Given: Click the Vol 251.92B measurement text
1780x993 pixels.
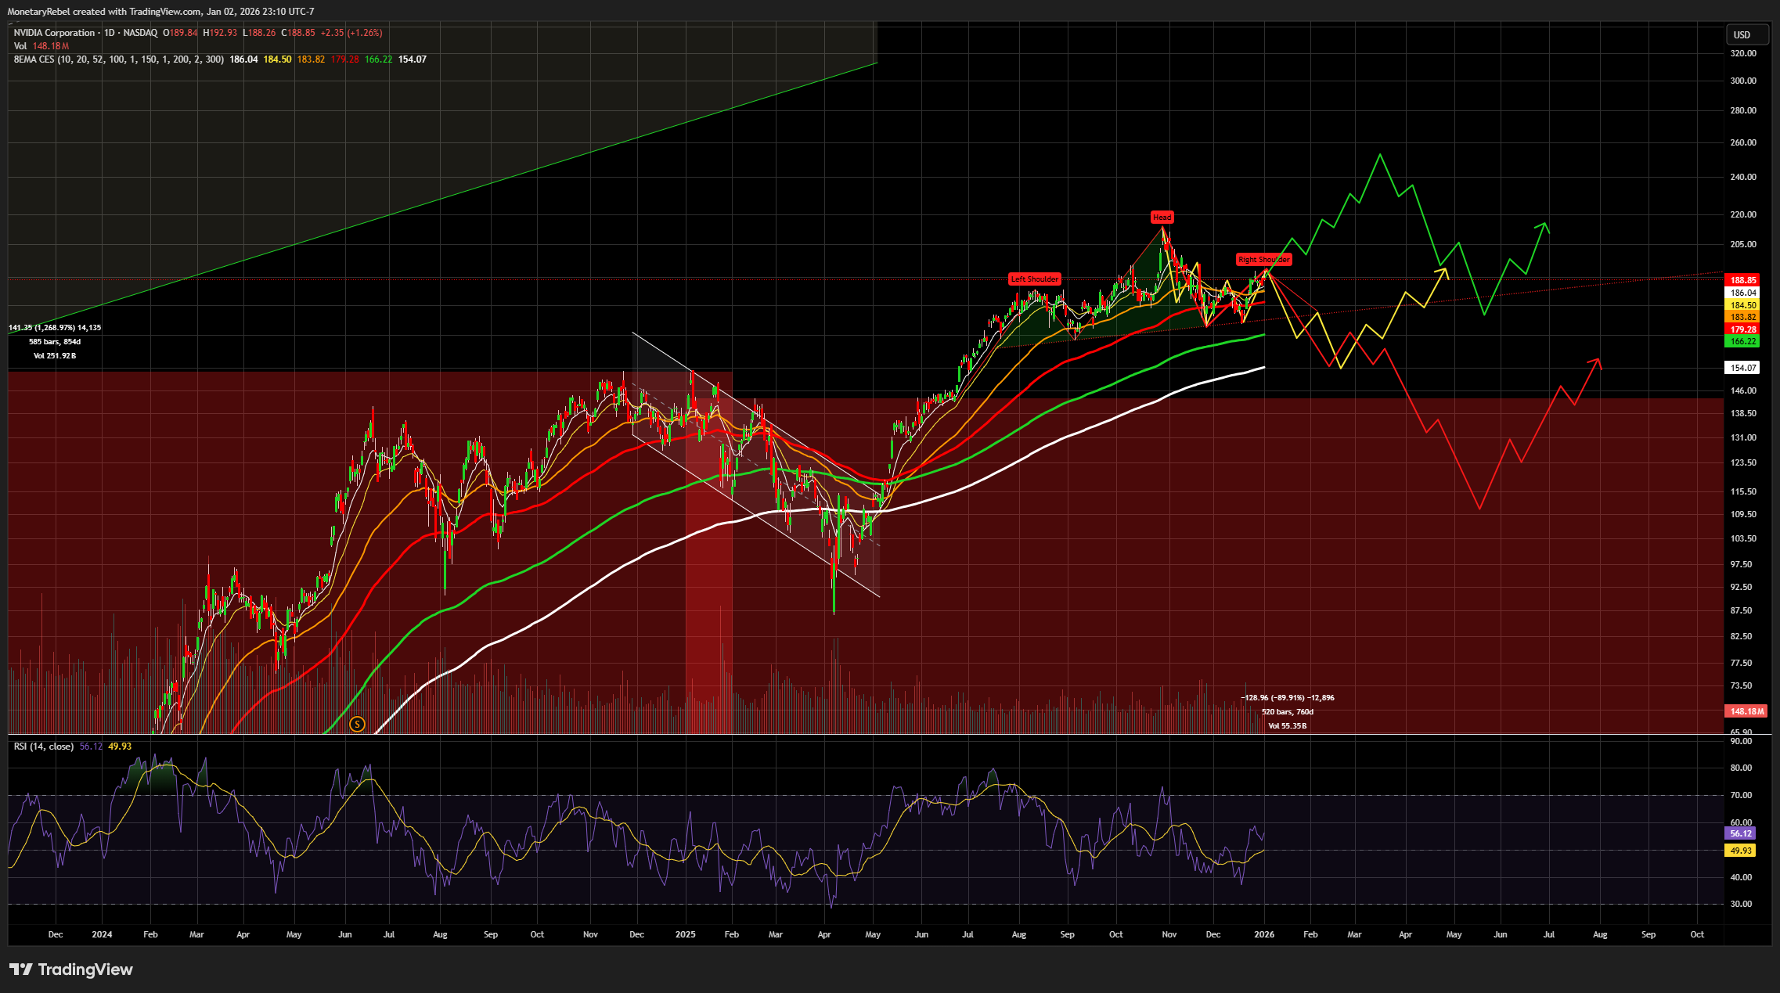Looking at the screenshot, I should 55,356.
